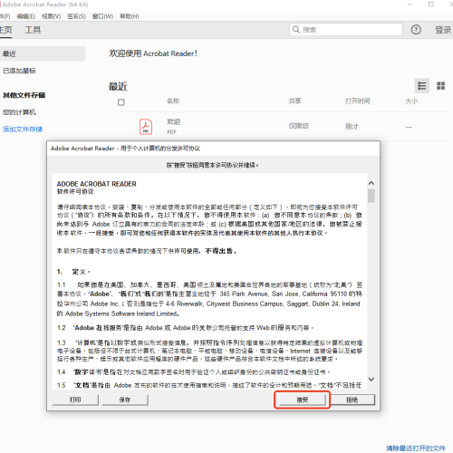
Task: Toggle select-all checkbox in recent list
Action: point(121,102)
